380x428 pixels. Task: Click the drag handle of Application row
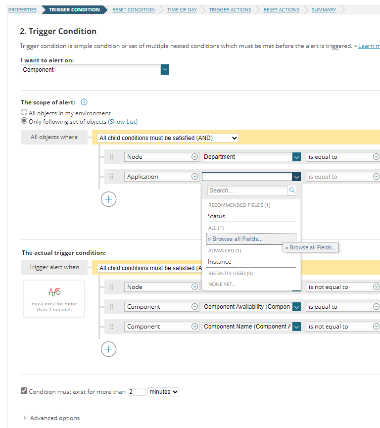point(112,177)
